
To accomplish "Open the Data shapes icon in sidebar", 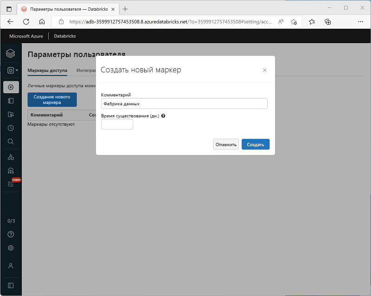I will point(11,157).
